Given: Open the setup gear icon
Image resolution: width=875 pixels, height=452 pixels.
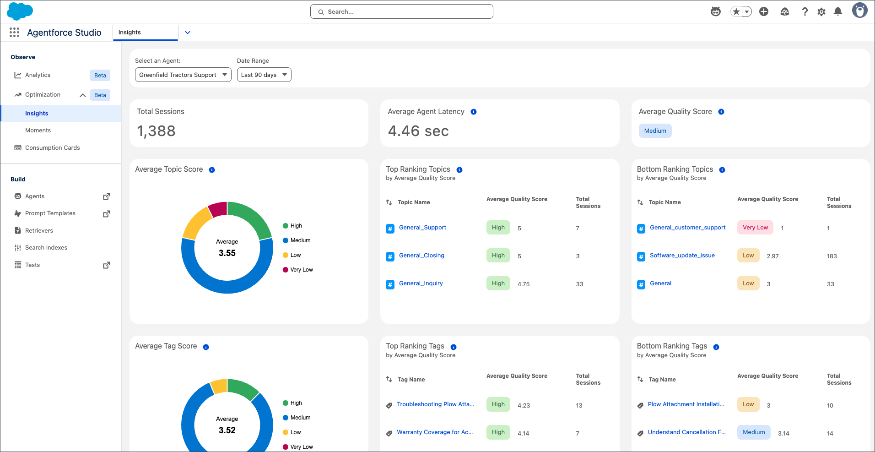Looking at the screenshot, I should pos(821,12).
